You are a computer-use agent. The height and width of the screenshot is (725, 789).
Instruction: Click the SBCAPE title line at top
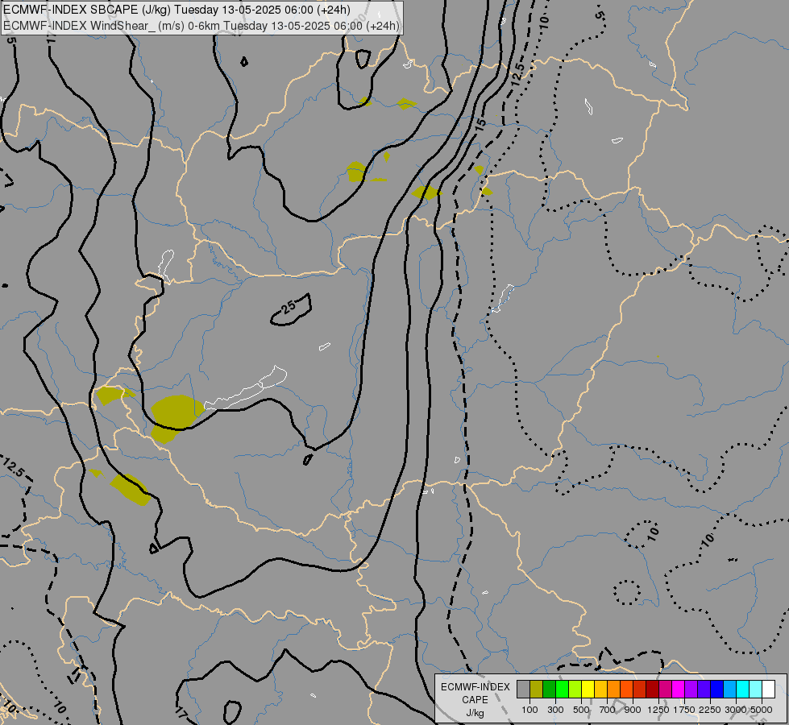tap(176, 10)
